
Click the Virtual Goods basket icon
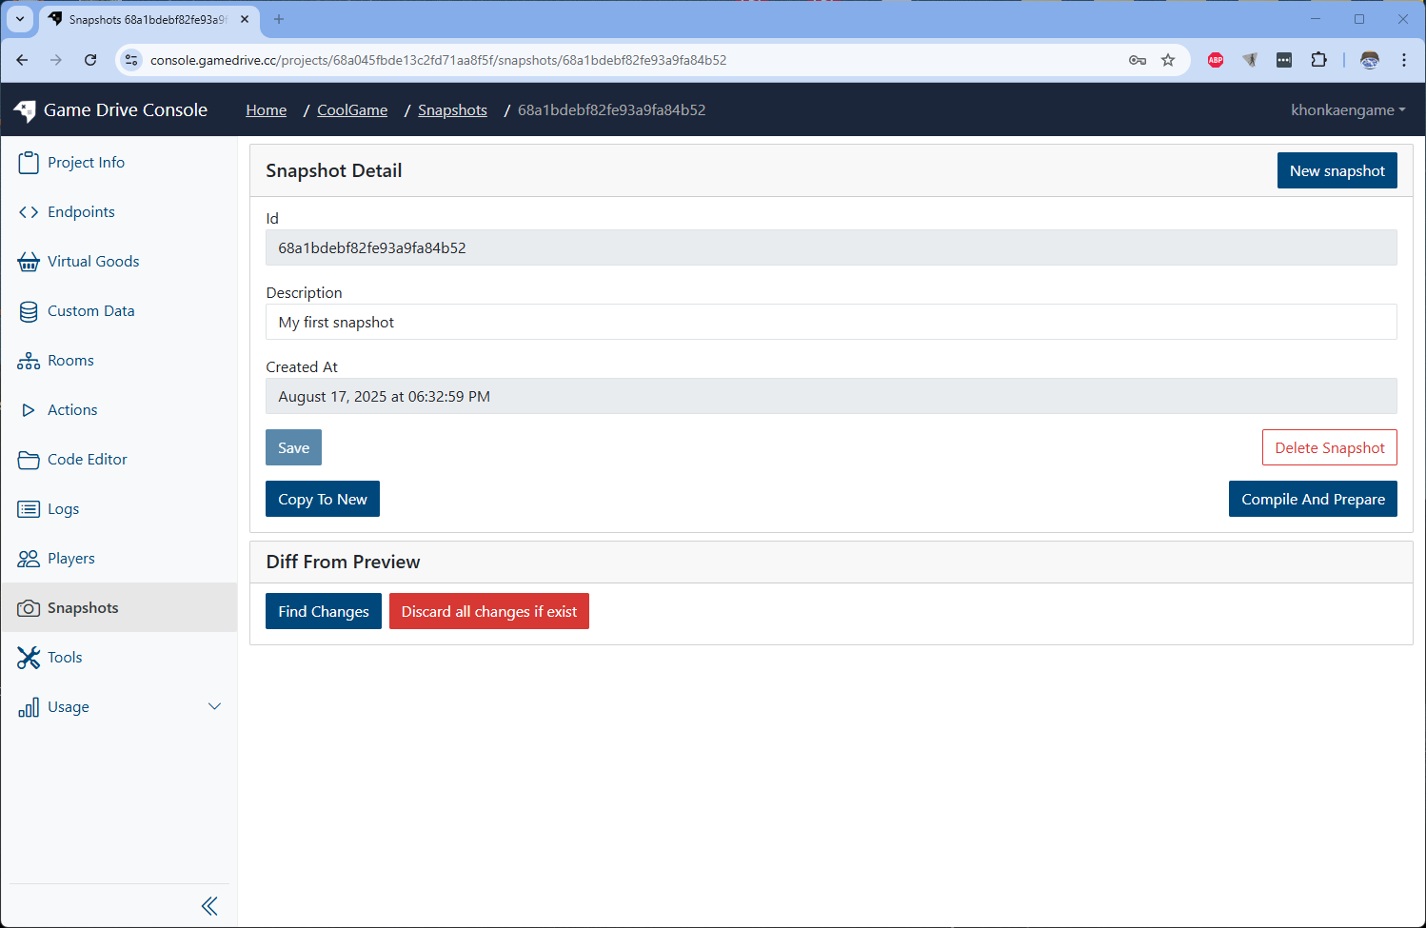pyautogui.click(x=29, y=262)
